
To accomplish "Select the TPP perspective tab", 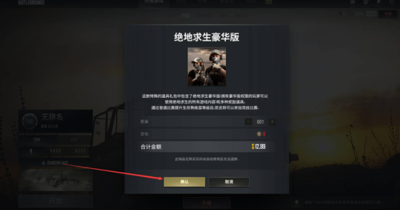I will 37,140.
